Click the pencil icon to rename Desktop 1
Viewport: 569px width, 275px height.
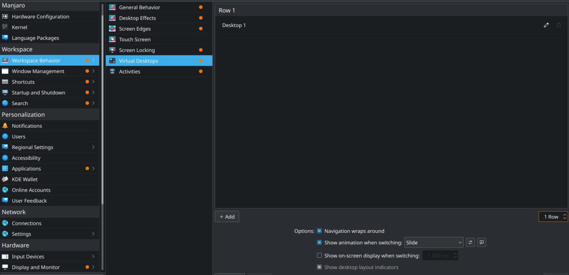coord(546,25)
